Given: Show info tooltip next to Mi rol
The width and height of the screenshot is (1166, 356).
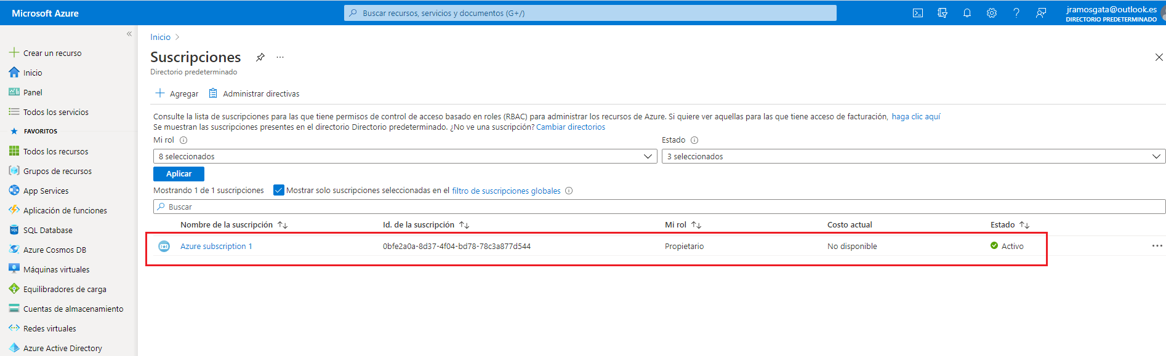Looking at the screenshot, I should coord(183,140).
